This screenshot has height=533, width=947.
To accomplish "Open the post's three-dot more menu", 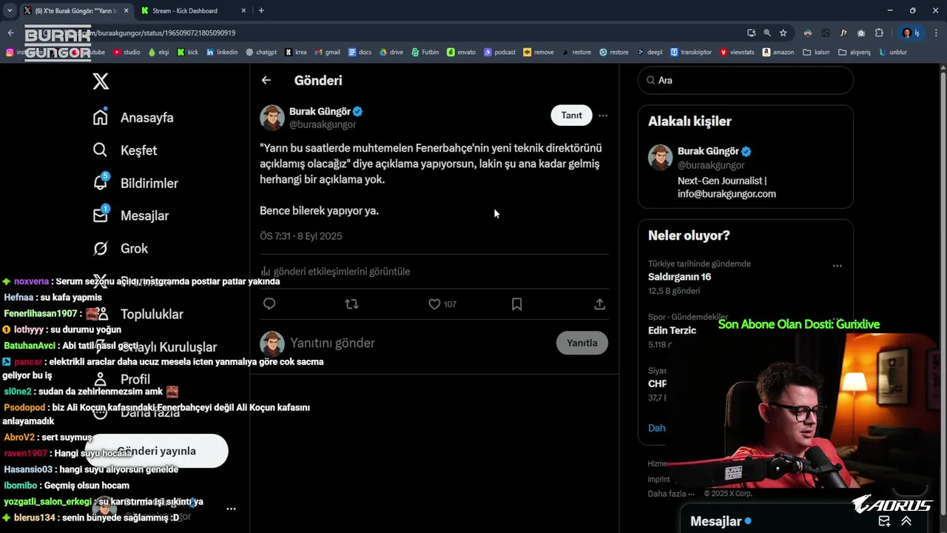I will point(603,115).
